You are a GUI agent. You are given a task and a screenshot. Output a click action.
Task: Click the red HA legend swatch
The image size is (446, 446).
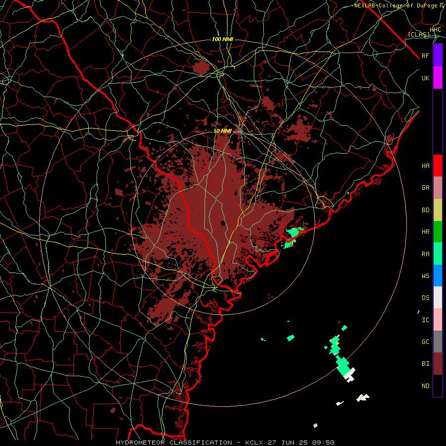(x=438, y=166)
